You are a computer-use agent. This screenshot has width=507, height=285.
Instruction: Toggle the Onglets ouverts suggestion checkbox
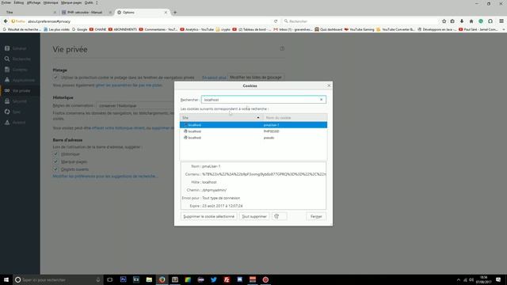[55, 169]
